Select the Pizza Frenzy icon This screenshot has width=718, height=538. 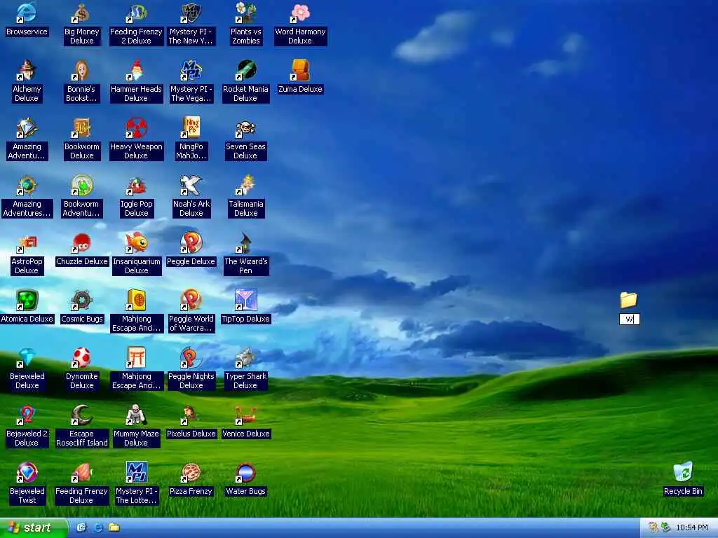pos(191,473)
